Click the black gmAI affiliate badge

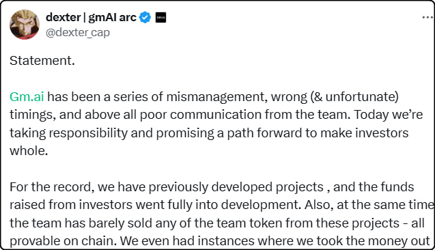pyautogui.click(x=160, y=18)
